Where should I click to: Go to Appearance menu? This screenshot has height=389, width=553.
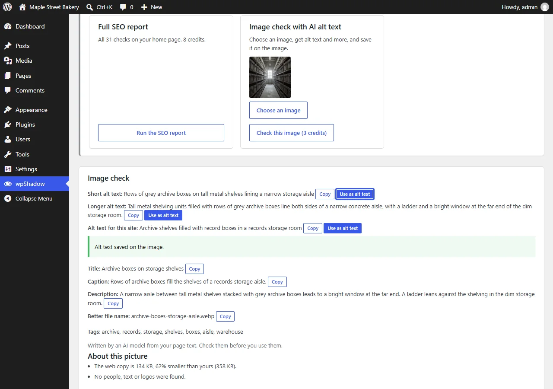tap(35, 110)
